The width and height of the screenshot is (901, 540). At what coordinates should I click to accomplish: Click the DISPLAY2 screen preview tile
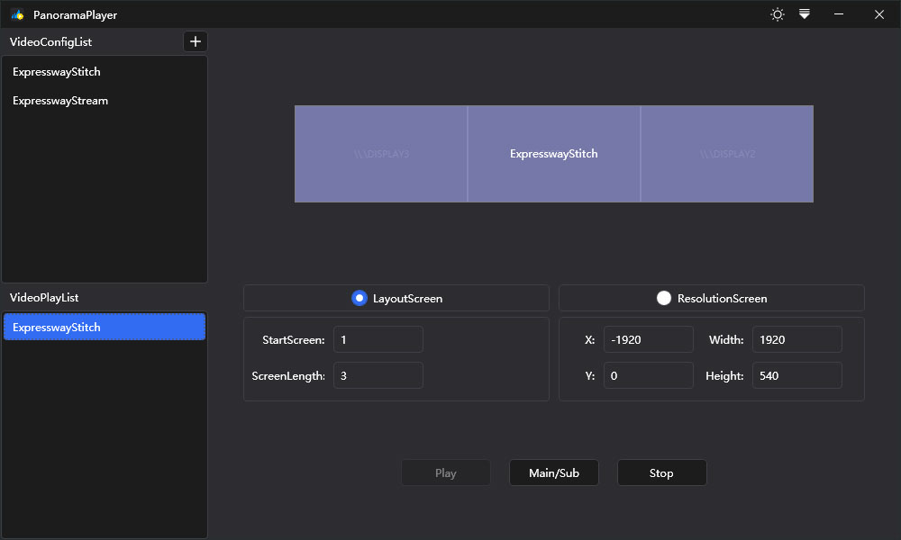click(x=726, y=154)
